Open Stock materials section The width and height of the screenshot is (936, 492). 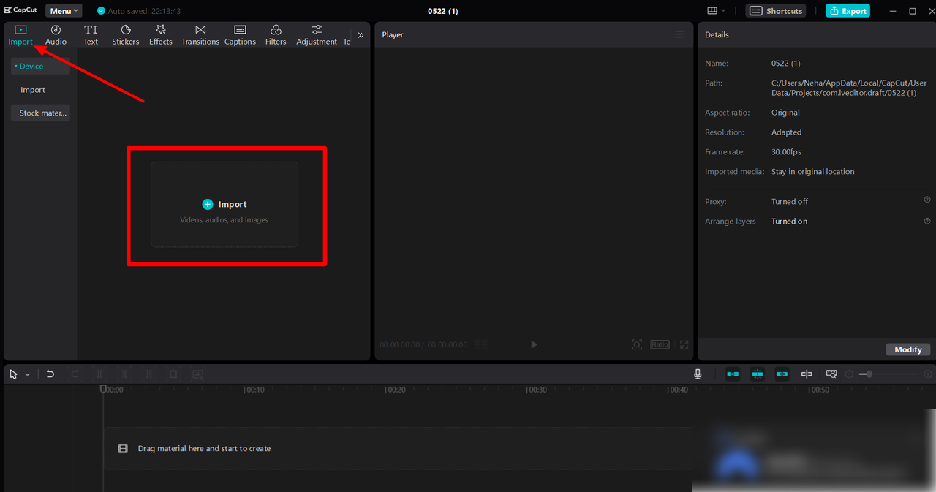(x=40, y=113)
